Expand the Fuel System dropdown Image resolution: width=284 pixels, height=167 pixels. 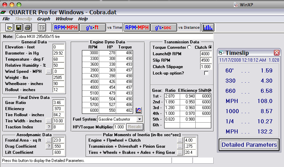pos(139,119)
